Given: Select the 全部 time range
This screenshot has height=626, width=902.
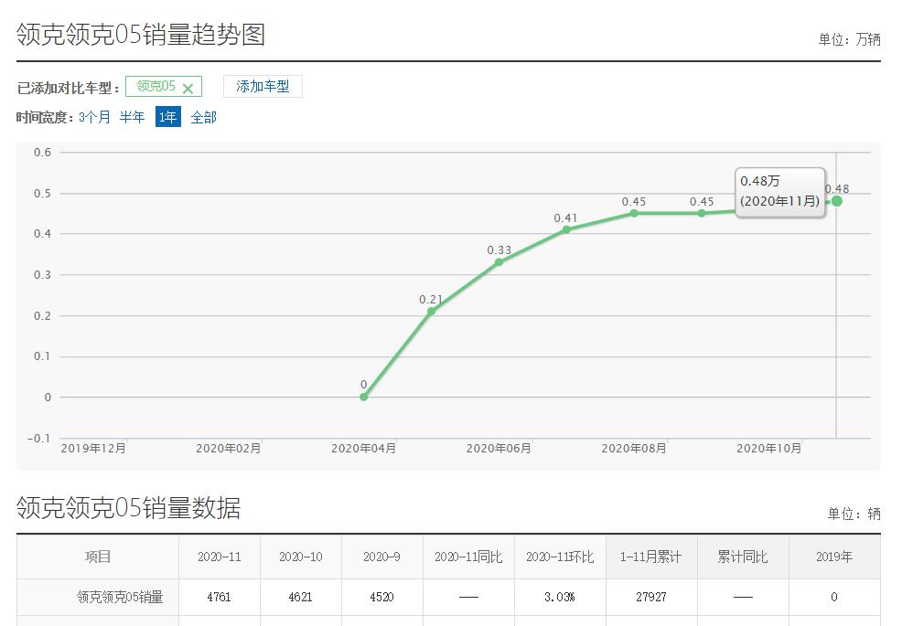Looking at the screenshot, I should click(x=204, y=117).
